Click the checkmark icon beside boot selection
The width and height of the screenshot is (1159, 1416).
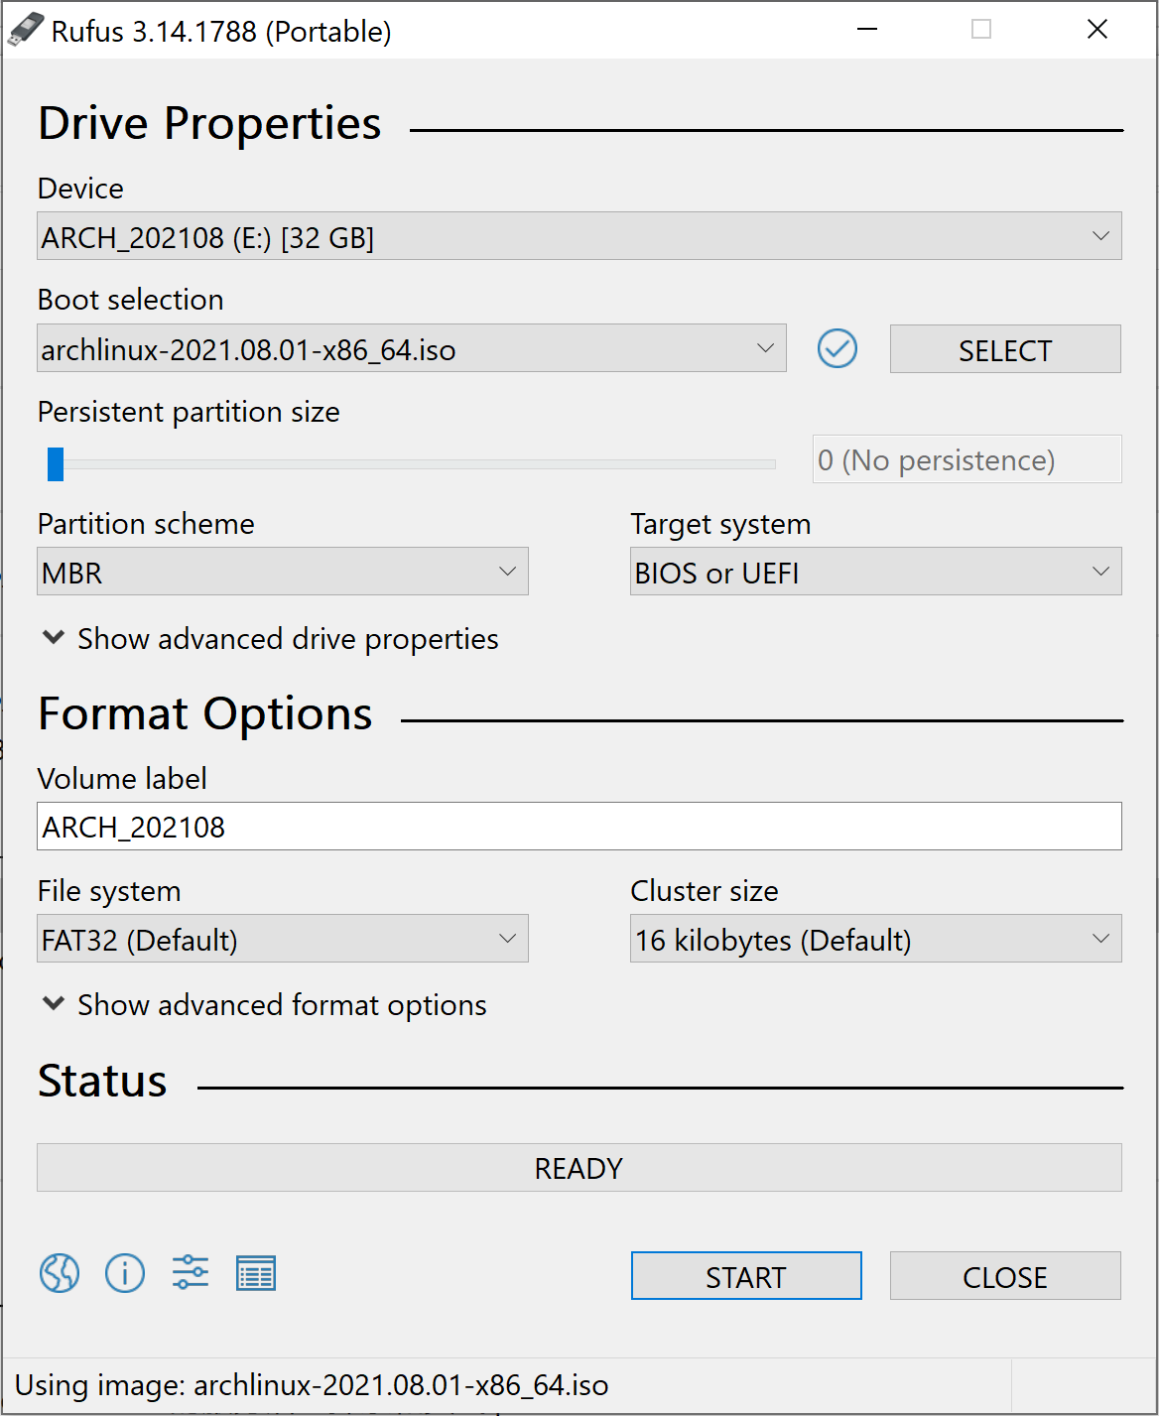(837, 349)
